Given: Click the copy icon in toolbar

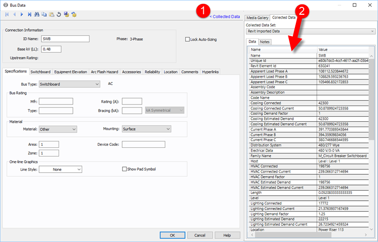Looking at the screenshot, I should tap(44, 15).
